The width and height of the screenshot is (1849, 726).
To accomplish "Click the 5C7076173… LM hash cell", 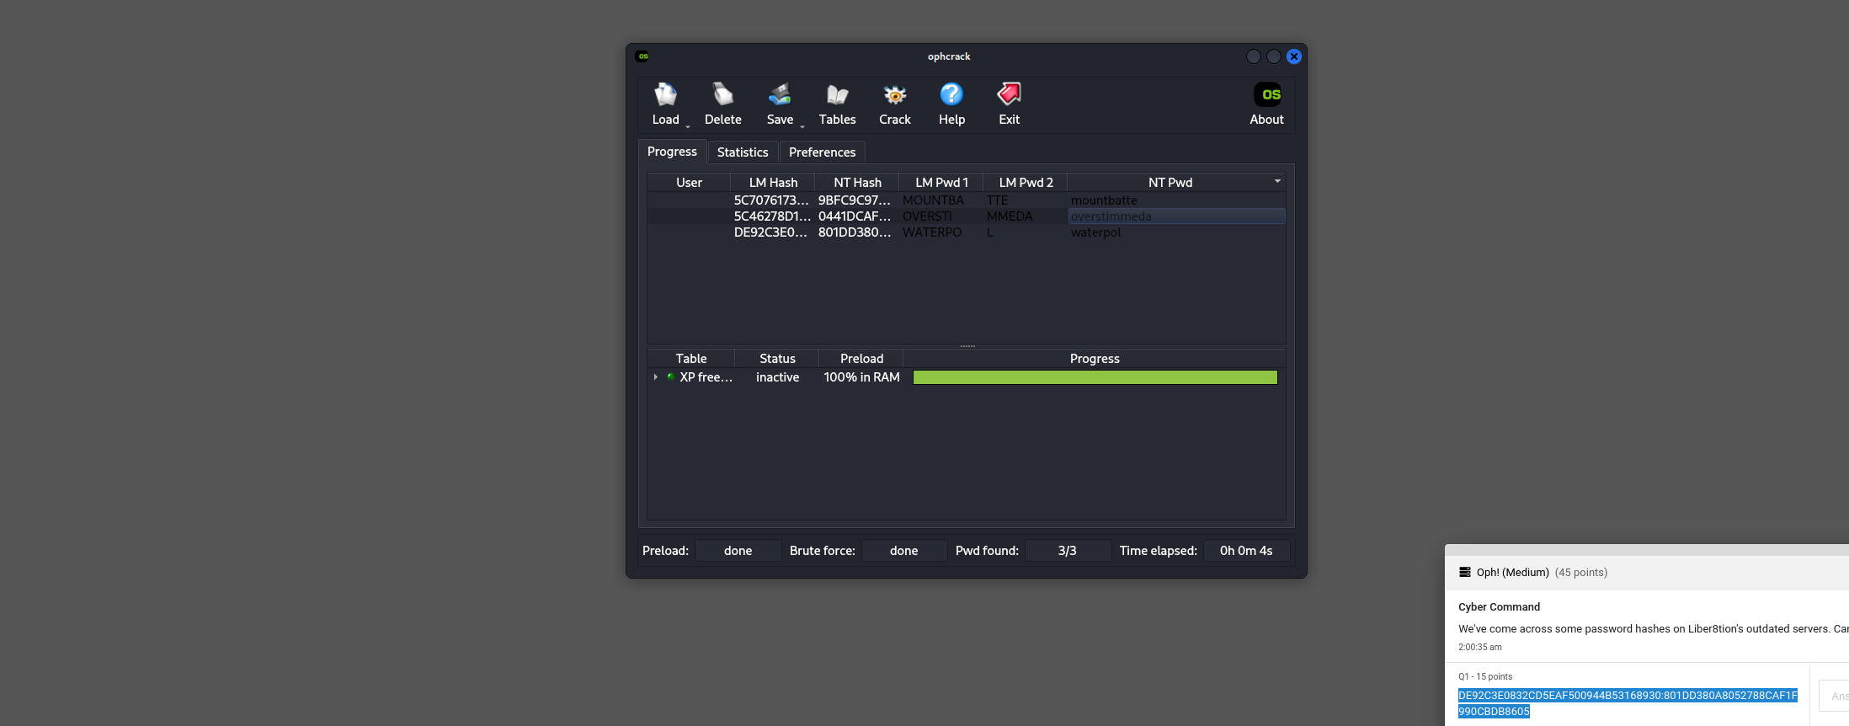I will (772, 200).
